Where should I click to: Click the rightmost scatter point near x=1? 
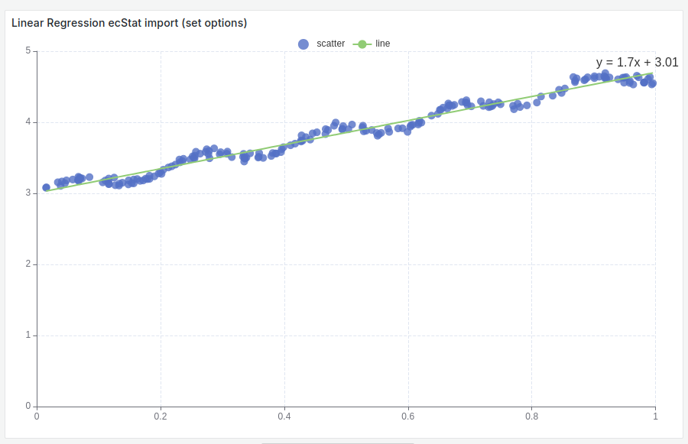click(654, 84)
